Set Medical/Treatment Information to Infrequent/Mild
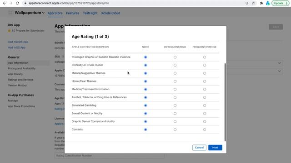This screenshot has width=291, height=163. click(175, 90)
